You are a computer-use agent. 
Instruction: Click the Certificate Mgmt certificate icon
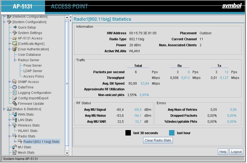tap(15, 44)
